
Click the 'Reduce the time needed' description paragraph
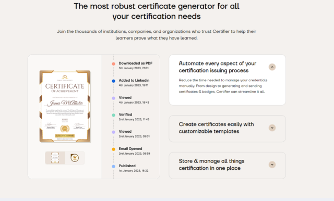point(223,86)
